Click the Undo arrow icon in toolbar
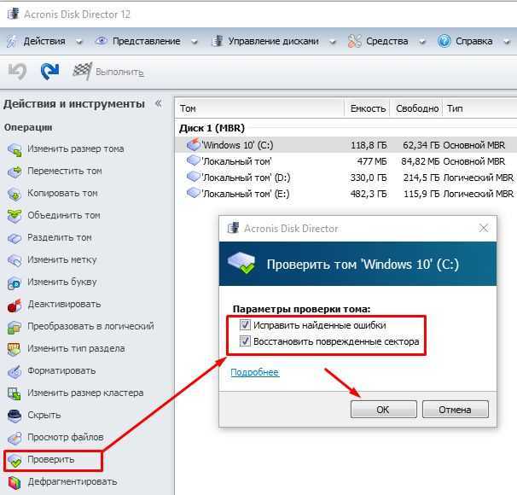This screenshot has height=495, width=517. coord(17,72)
